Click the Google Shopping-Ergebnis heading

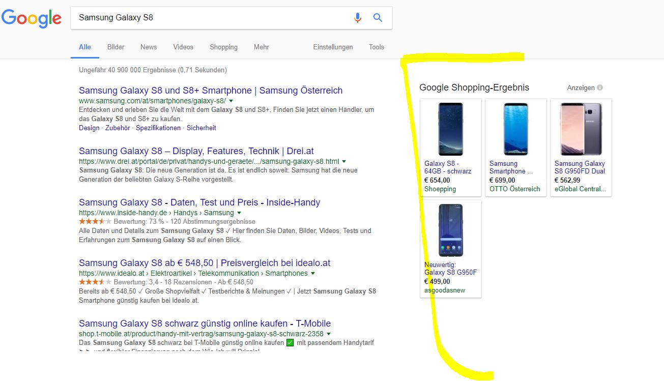[x=474, y=87]
